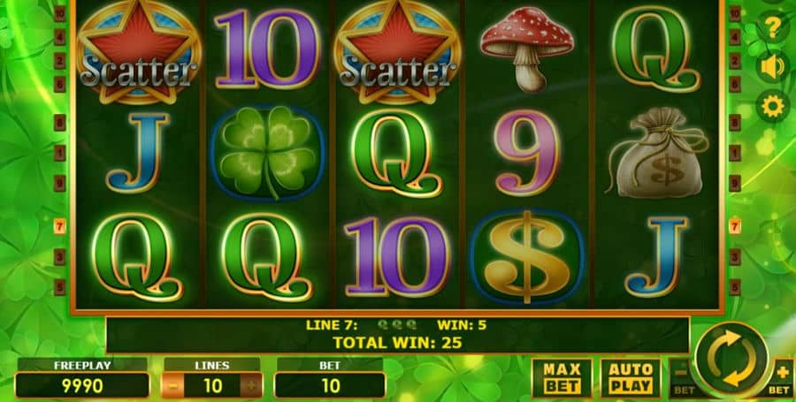Open the settings gear icon
796x402 pixels.
[772, 106]
